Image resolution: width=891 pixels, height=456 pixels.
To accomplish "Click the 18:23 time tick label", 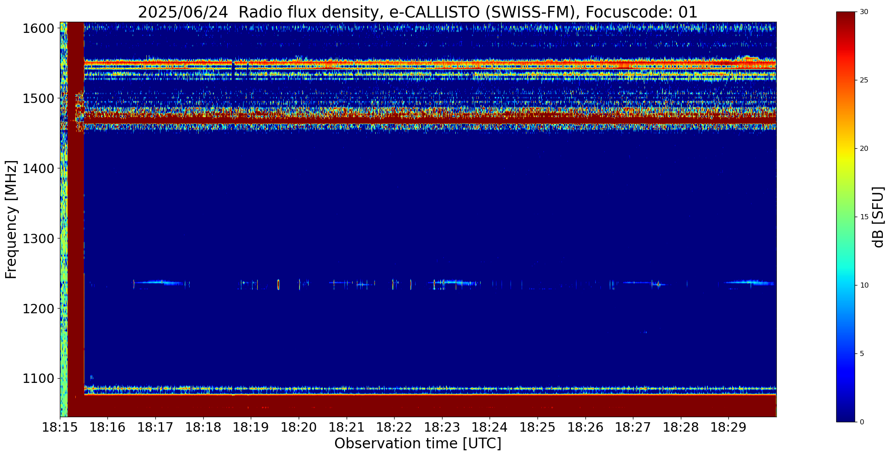I will 442,427.
